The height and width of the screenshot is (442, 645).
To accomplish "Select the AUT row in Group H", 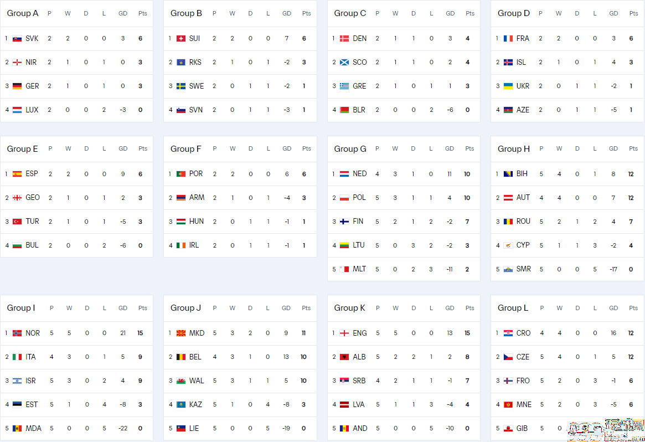I will click(567, 198).
